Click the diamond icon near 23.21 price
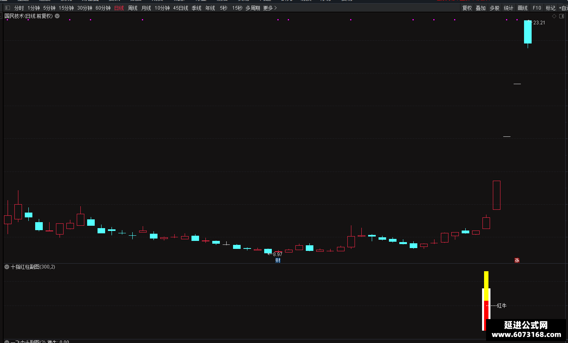The image size is (568, 343). [554, 16]
